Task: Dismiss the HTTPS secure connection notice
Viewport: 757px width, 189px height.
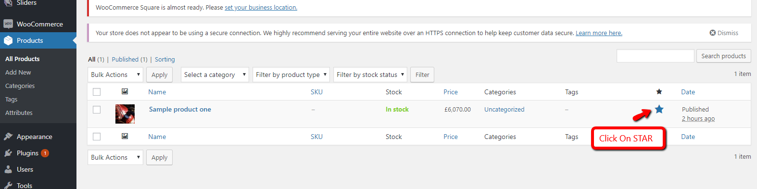Action: (724, 33)
